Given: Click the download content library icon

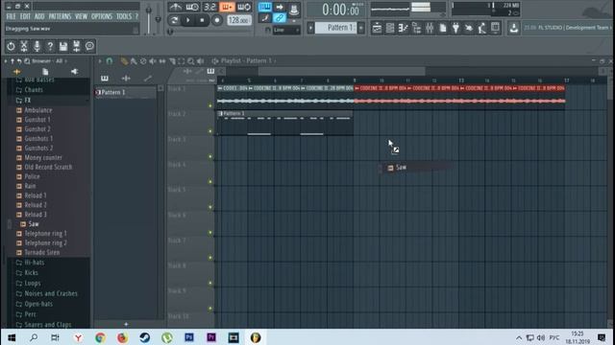Looking at the screenshot, I should click(x=513, y=28).
